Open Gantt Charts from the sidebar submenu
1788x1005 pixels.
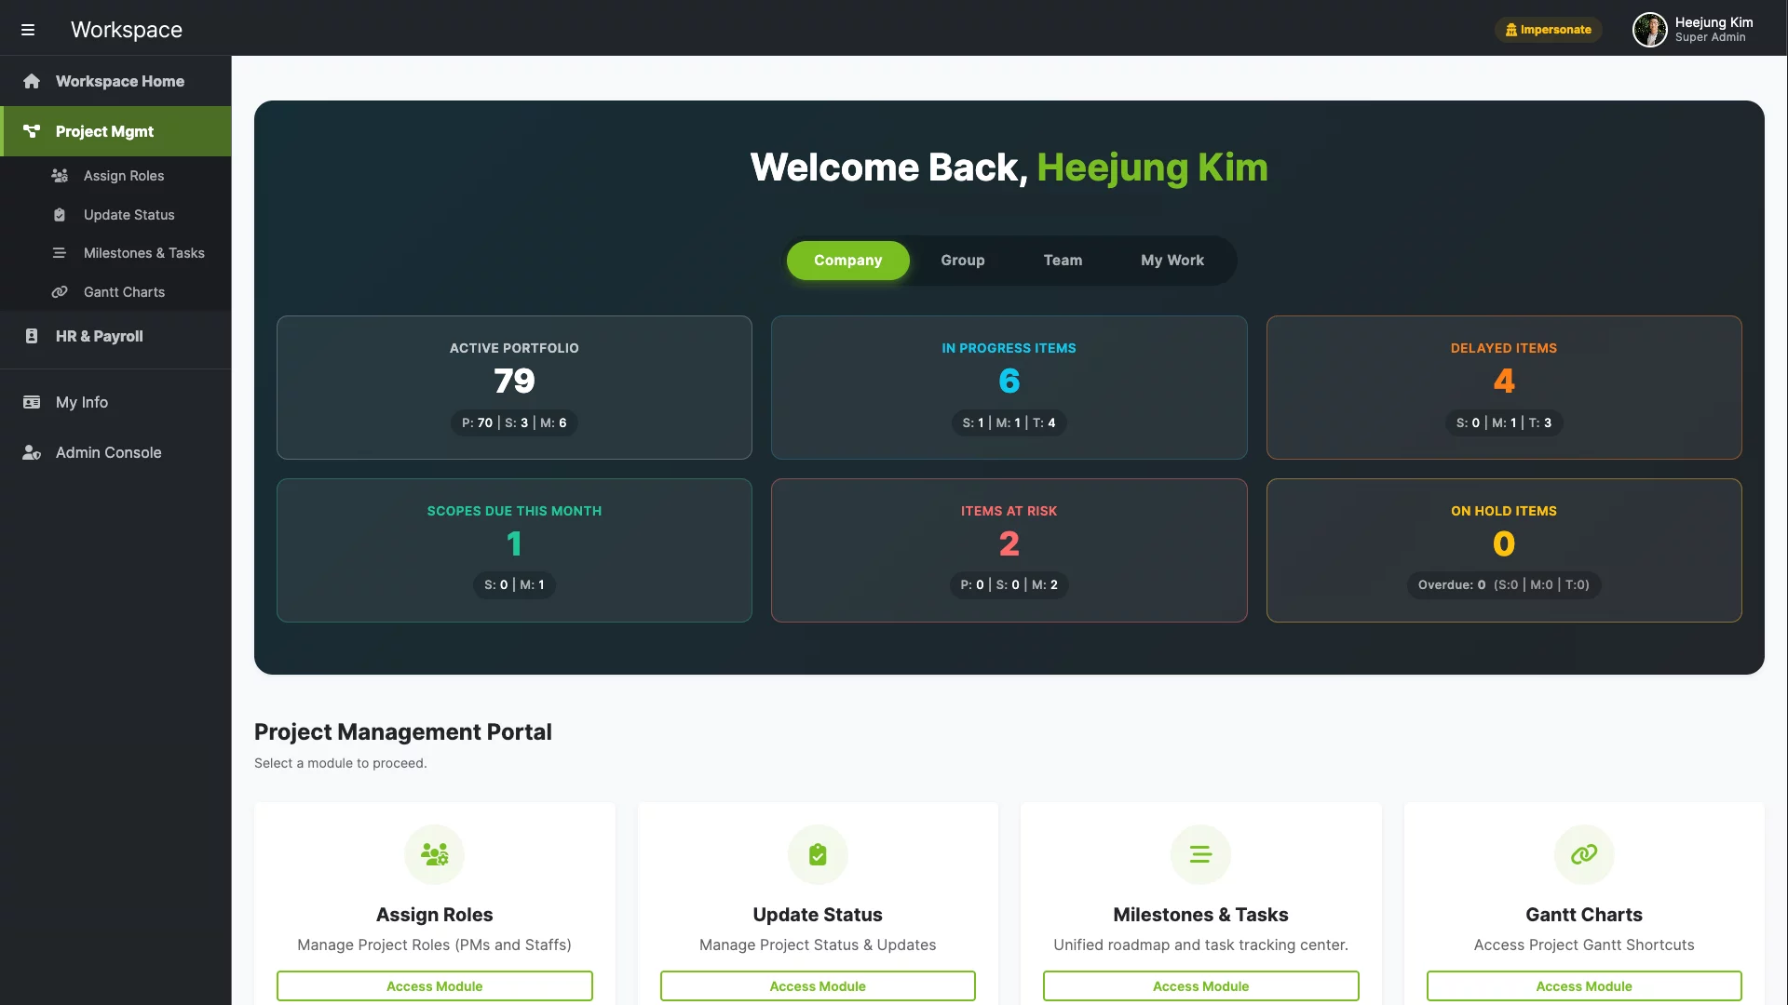[115, 292]
